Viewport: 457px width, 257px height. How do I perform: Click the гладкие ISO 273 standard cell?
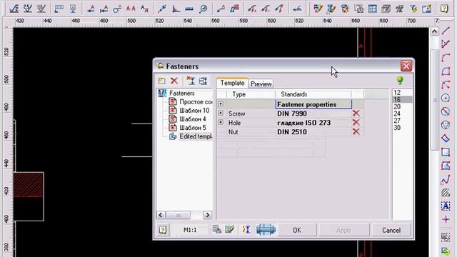[313, 123]
